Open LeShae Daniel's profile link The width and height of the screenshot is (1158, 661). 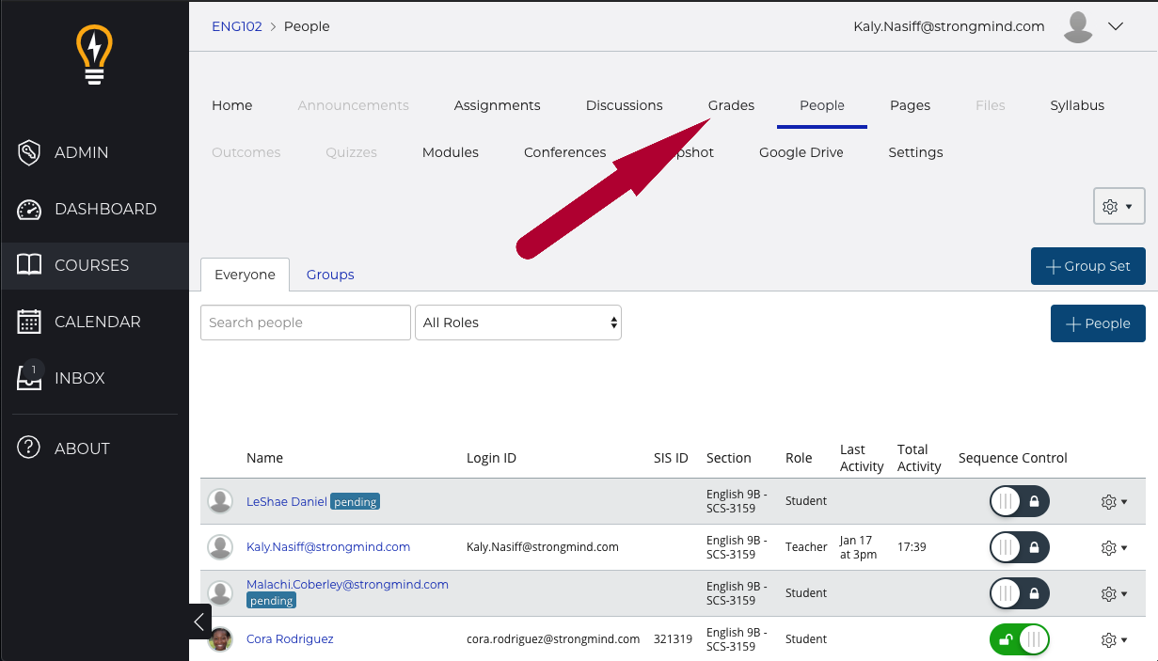click(287, 501)
